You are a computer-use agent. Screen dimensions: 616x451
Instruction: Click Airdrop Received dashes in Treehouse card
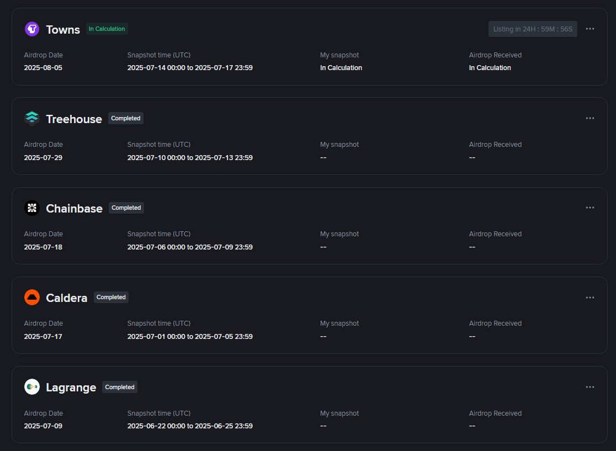(x=472, y=157)
